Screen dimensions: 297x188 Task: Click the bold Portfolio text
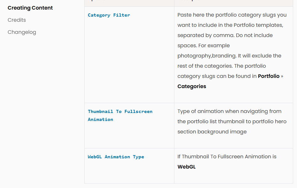click(x=269, y=76)
